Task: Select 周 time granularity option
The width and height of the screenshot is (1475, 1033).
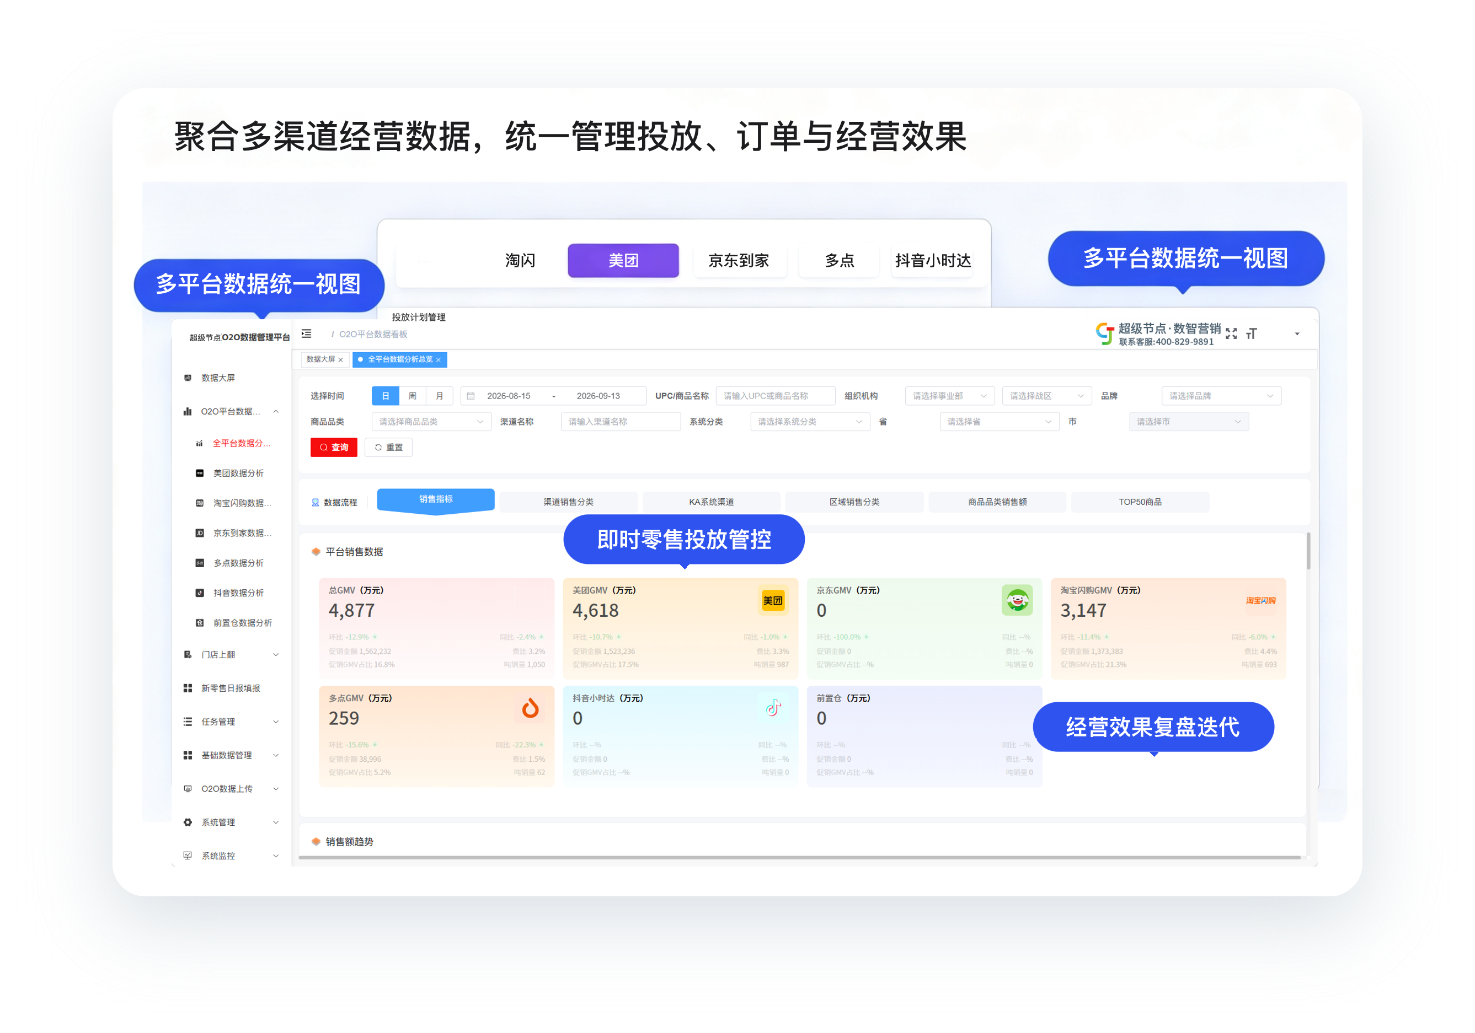Action: 413,396
